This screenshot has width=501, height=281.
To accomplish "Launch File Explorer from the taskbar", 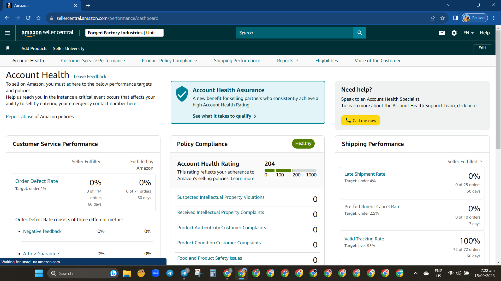I will pyautogui.click(x=127, y=273).
